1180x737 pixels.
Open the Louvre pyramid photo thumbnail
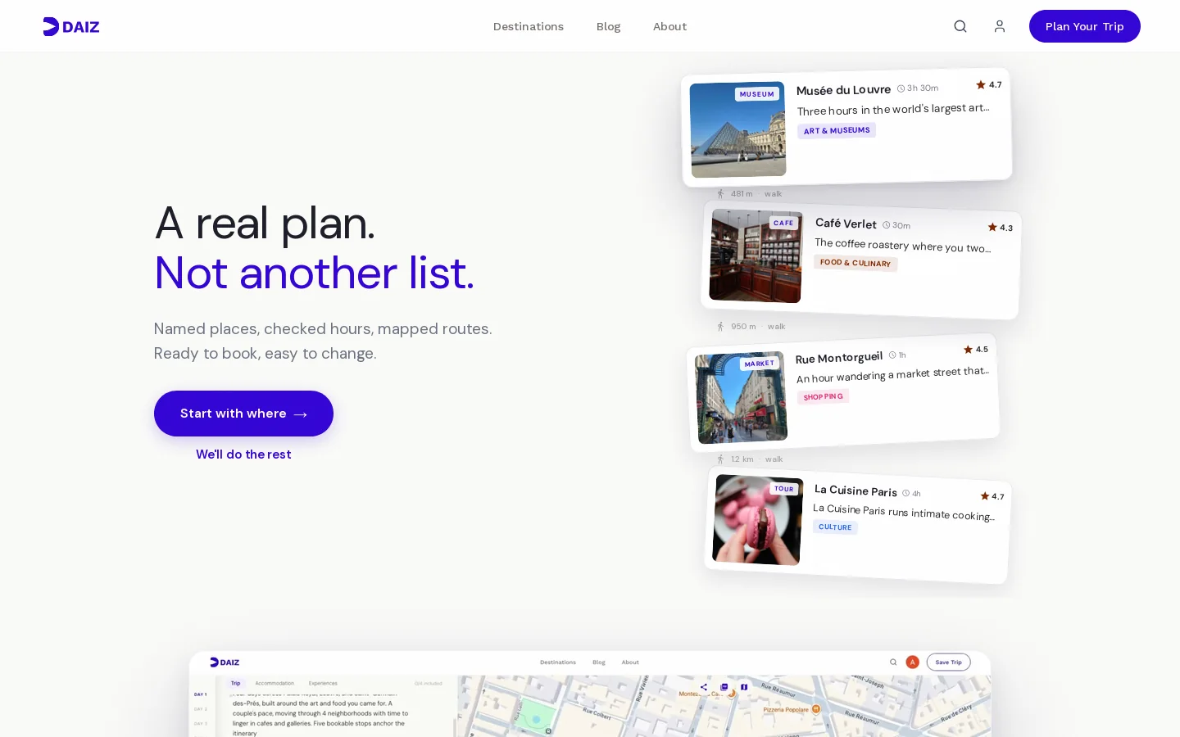point(738,129)
